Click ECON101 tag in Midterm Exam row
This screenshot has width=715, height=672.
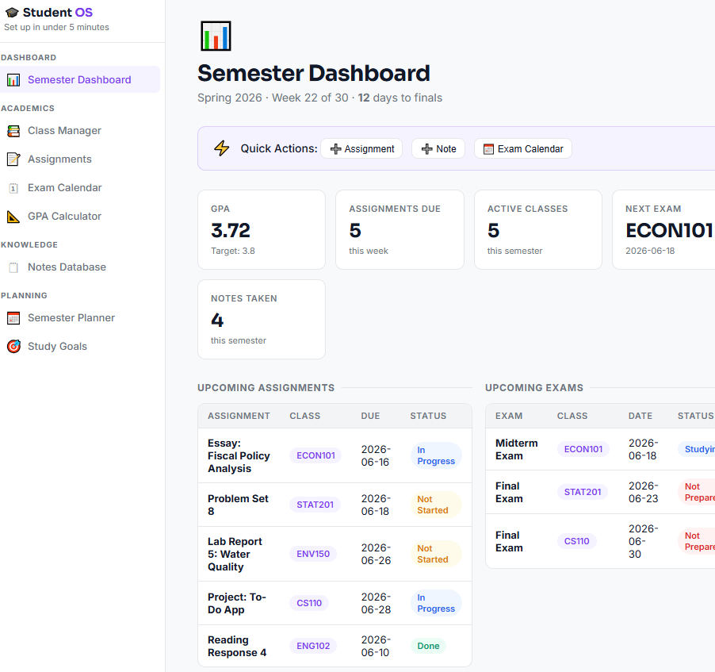(583, 449)
